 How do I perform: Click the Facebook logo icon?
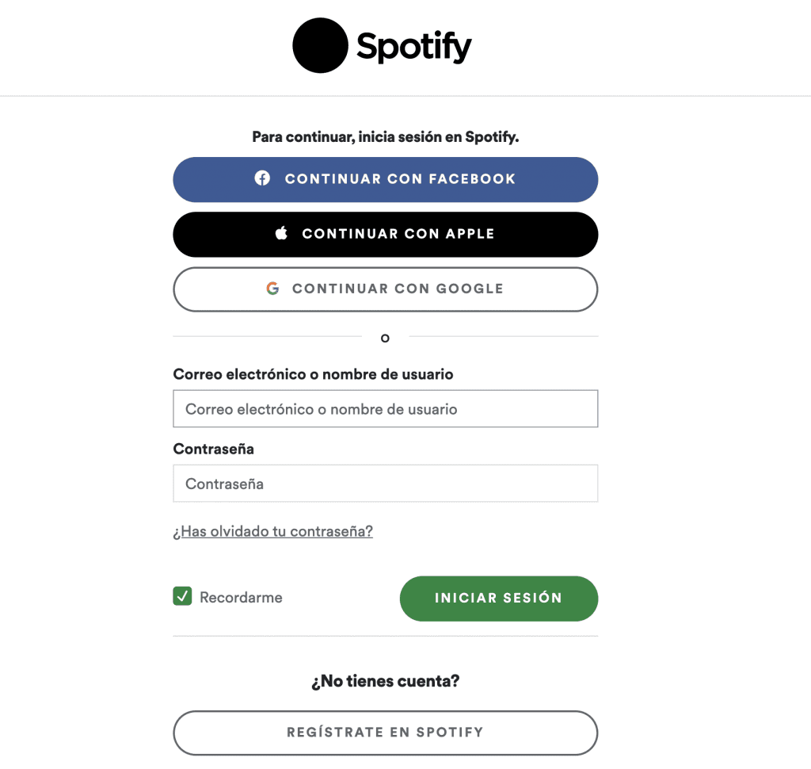262,178
